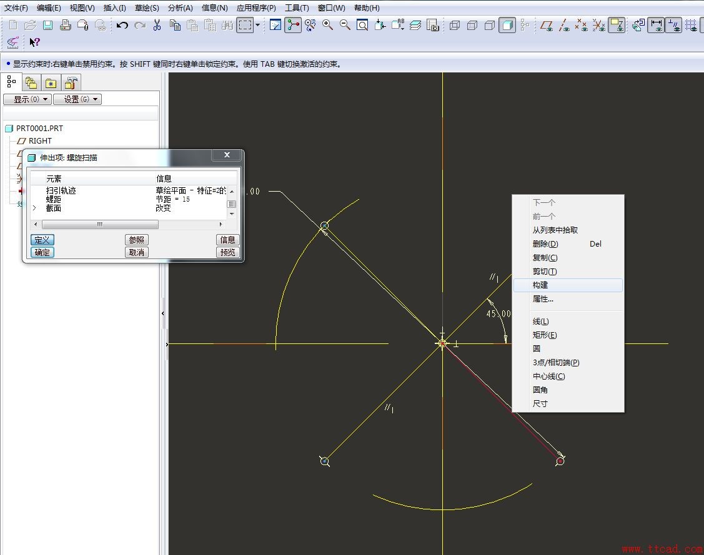Click the 定义 button in dialog
The height and width of the screenshot is (555, 704).
pos(42,239)
